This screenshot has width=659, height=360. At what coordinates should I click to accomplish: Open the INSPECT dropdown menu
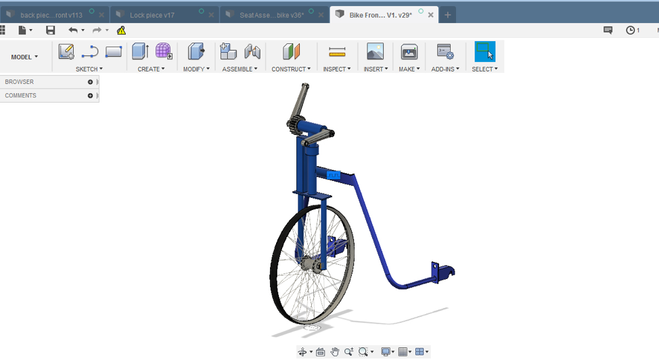pos(337,69)
